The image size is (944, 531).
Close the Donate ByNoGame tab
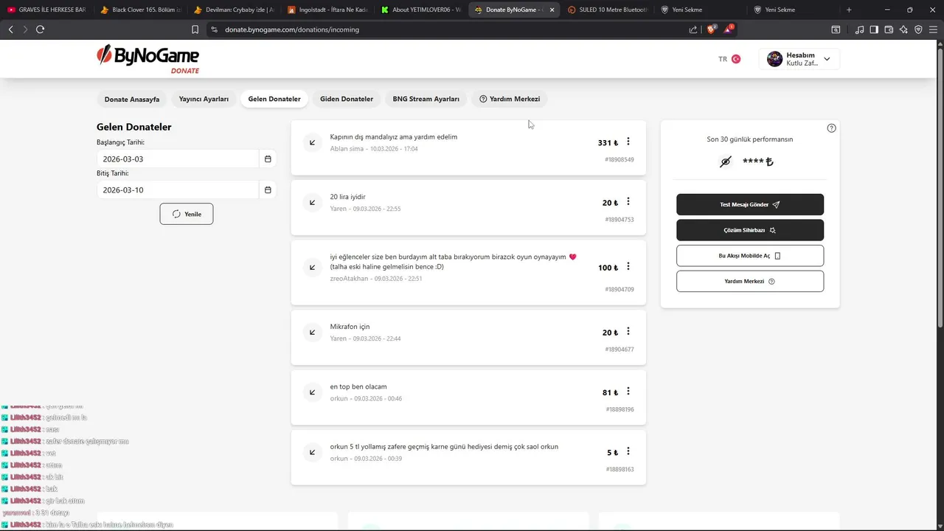point(552,10)
